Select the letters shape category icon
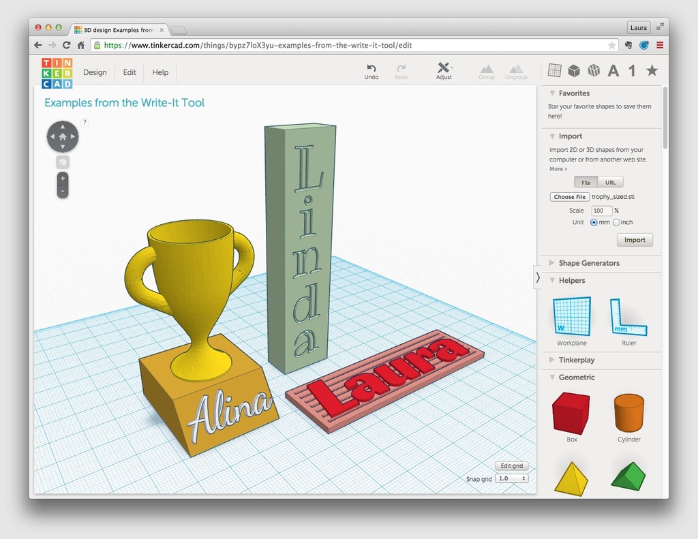This screenshot has height=539, width=698. (x=613, y=70)
